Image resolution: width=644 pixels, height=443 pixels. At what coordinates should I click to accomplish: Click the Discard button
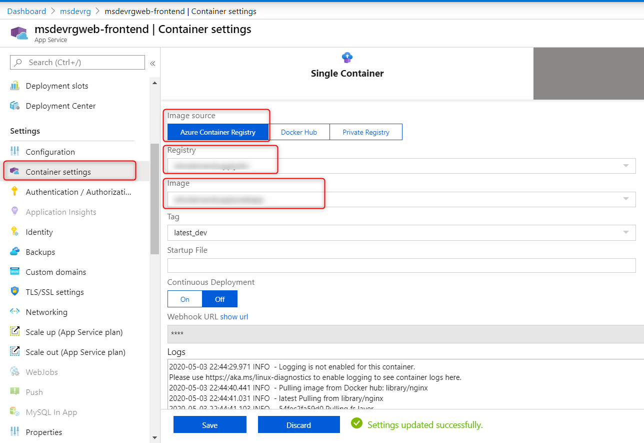coord(299,425)
